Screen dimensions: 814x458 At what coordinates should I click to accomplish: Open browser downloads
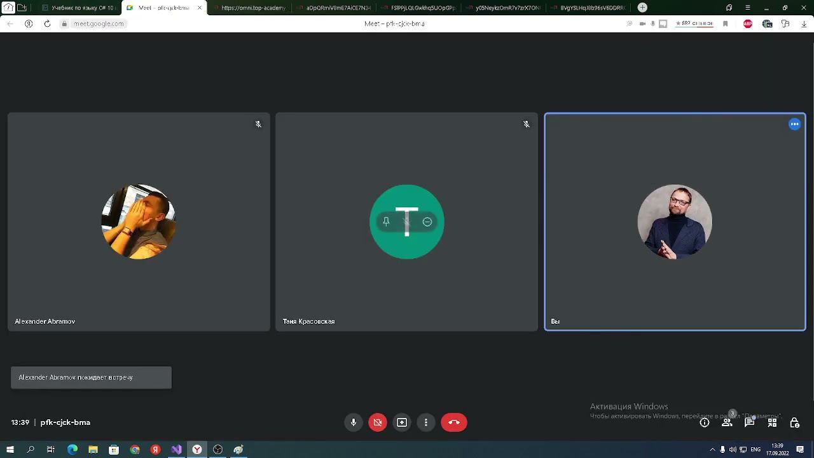pos(804,24)
